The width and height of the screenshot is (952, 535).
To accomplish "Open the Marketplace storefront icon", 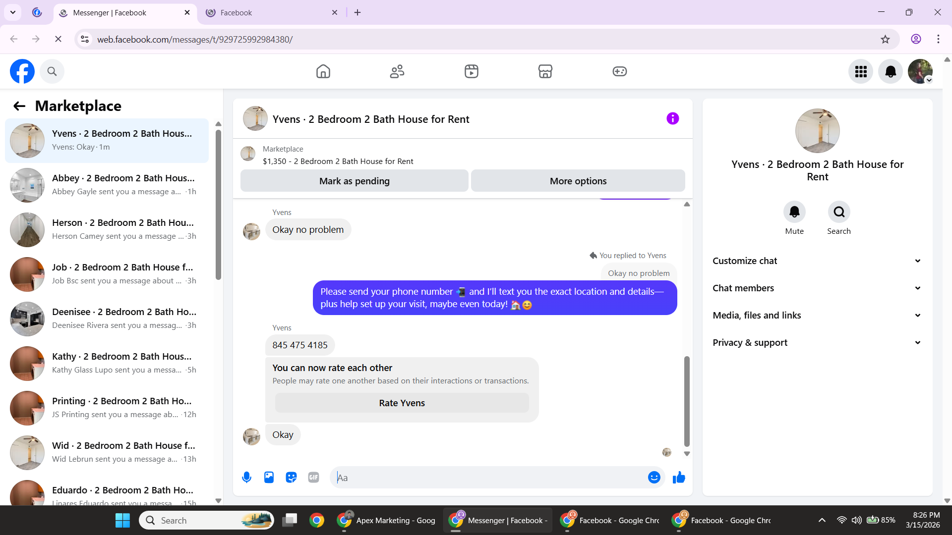I will [x=545, y=71].
